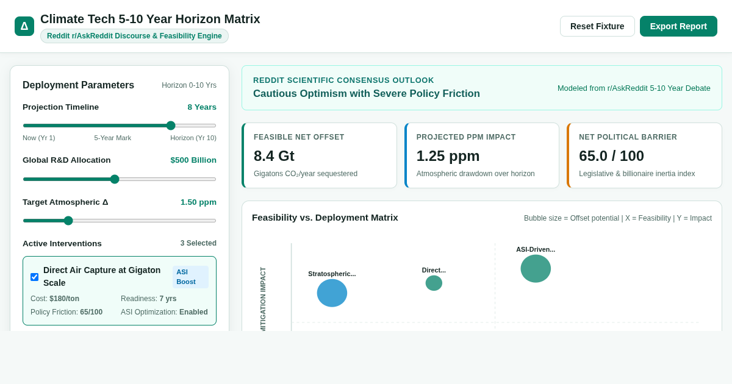Click the Reddit r/AskReddit Discourse & Feasibility Engine badge
Viewport: 732px width, 384px height.
point(134,36)
